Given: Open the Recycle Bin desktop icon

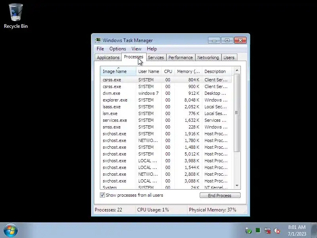Looking at the screenshot, I should pyautogui.click(x=16, y=16).
